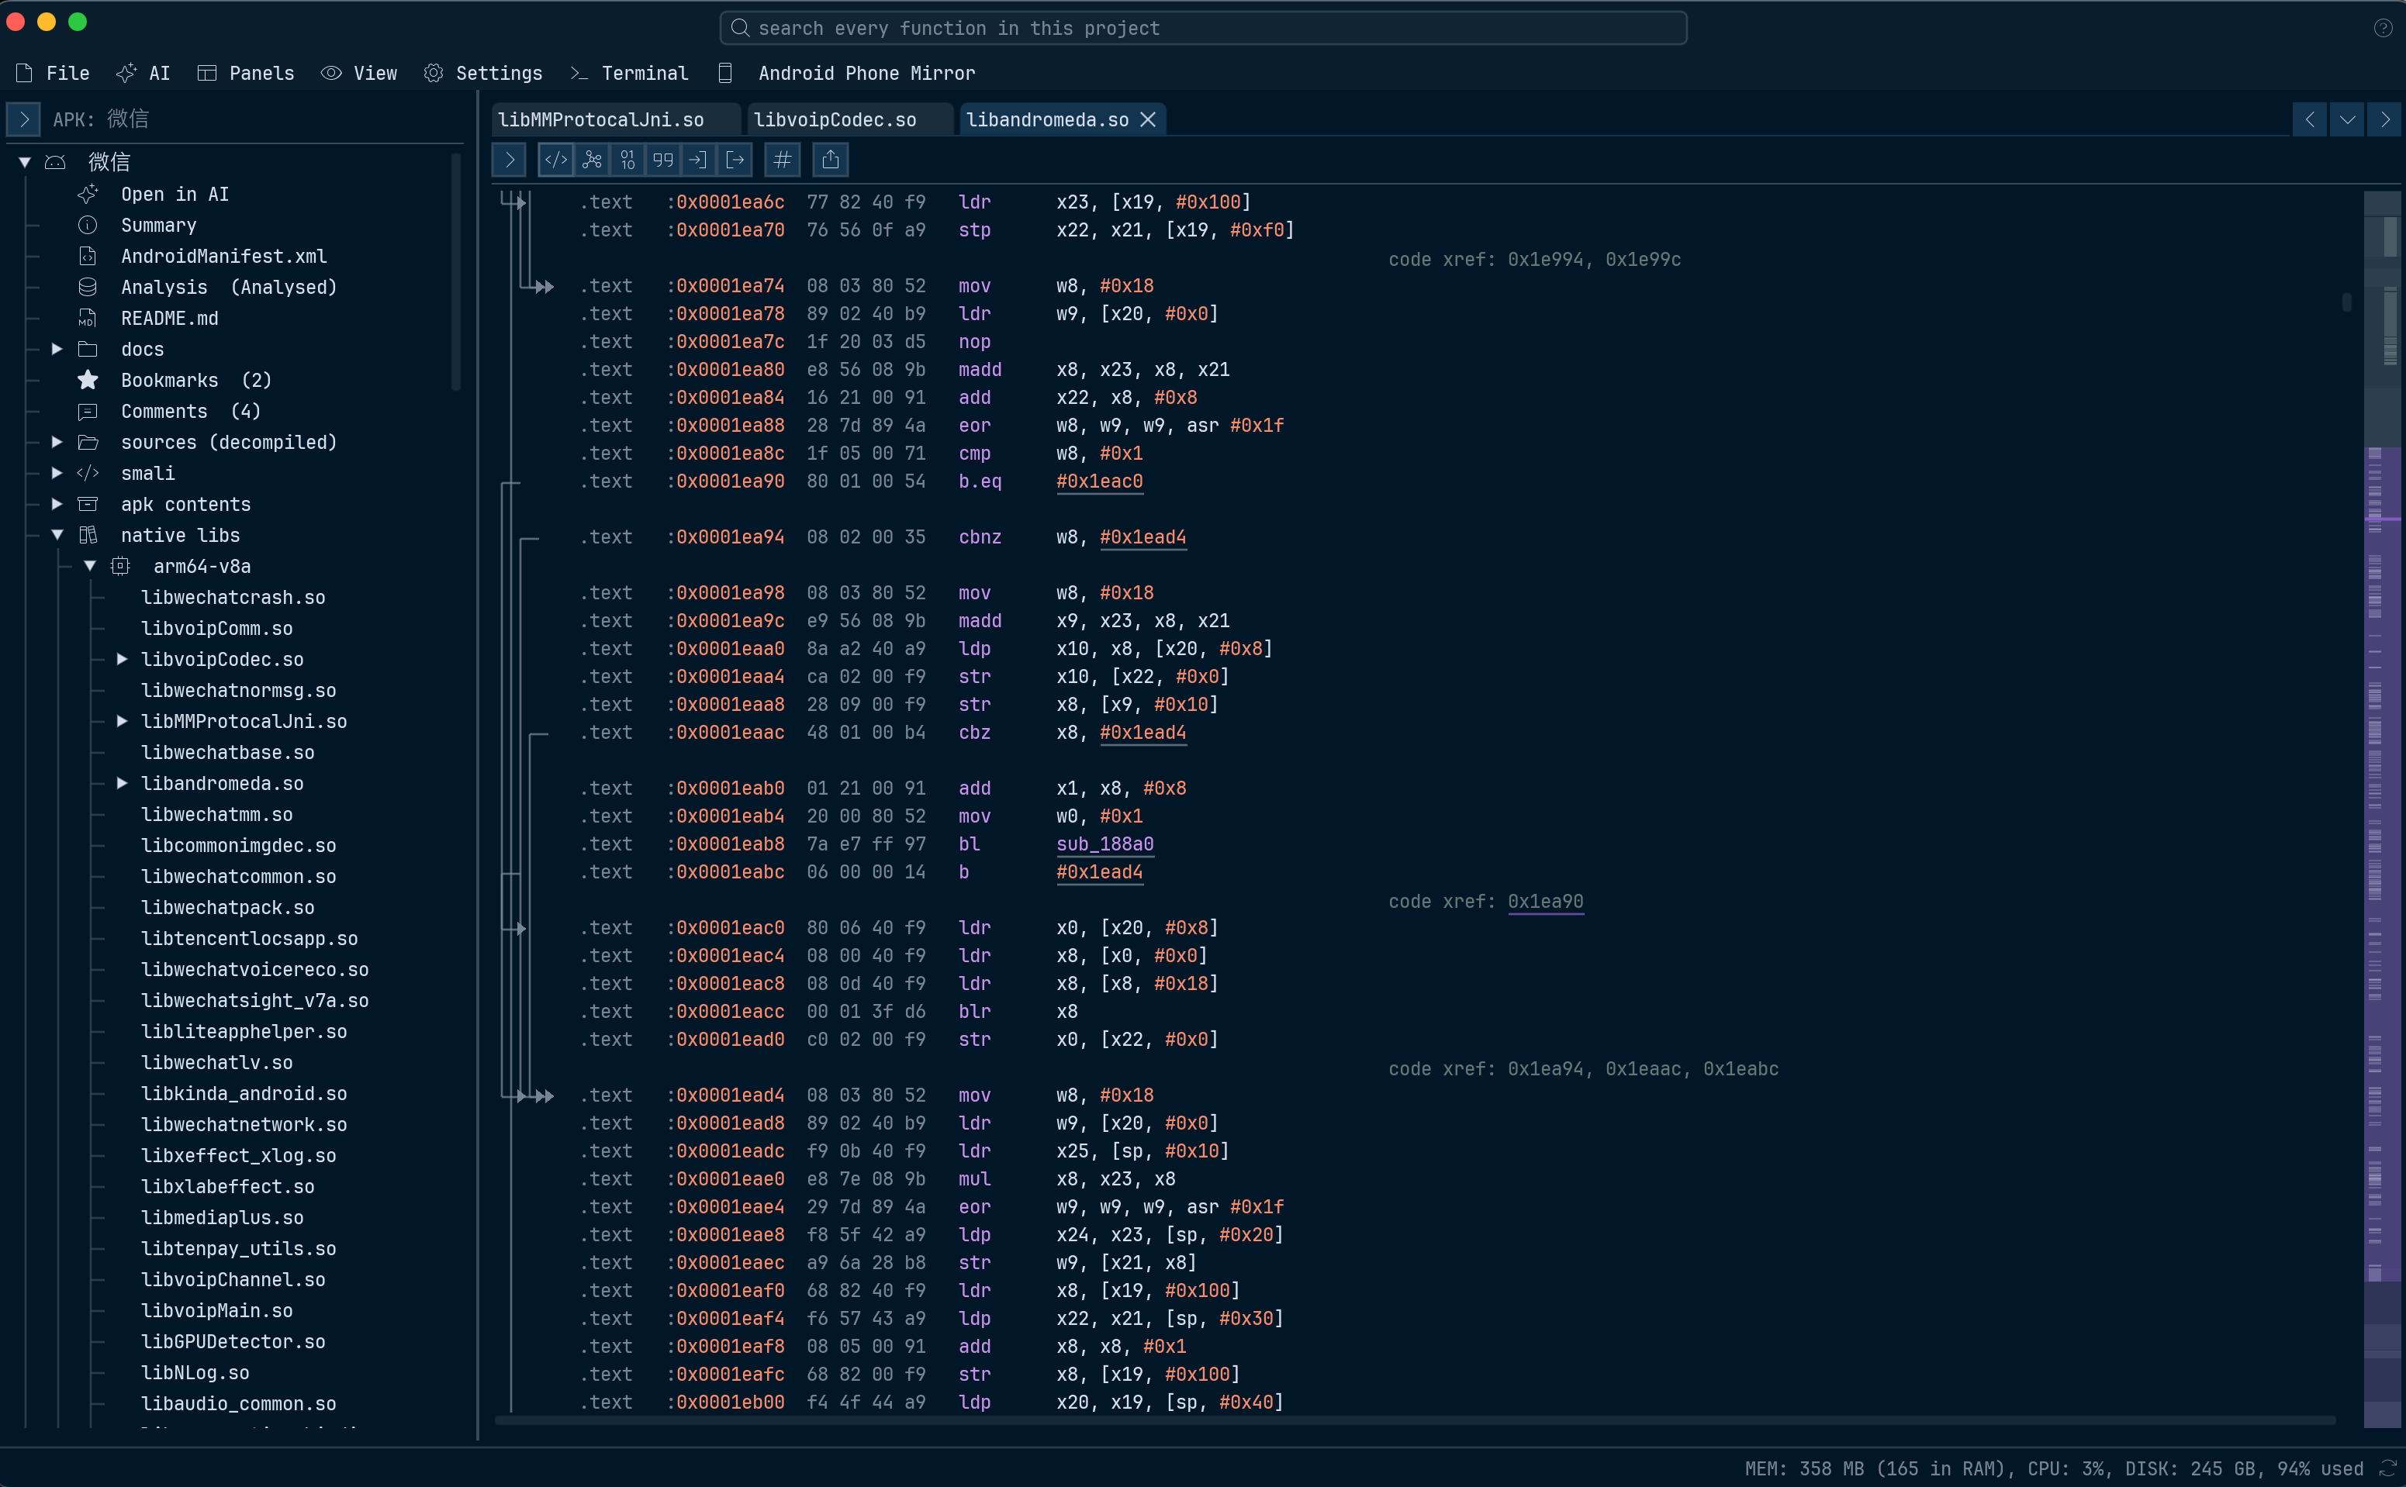Close the libandromeda.so tab
Viewport: 2406px width, 1487px height.
point(1148,119)
